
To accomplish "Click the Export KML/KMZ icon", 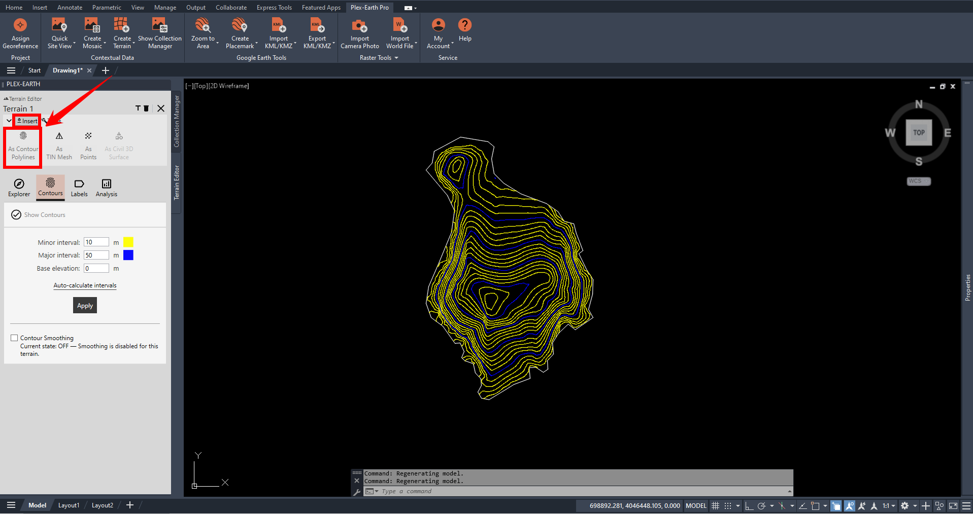I will point(317,25).
